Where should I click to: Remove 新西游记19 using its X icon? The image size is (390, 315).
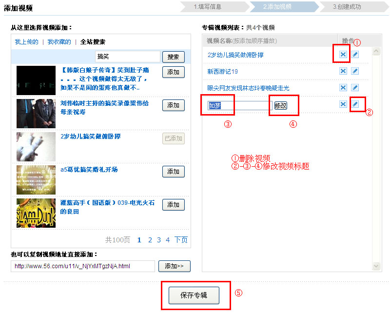click(x=343, y=71)
